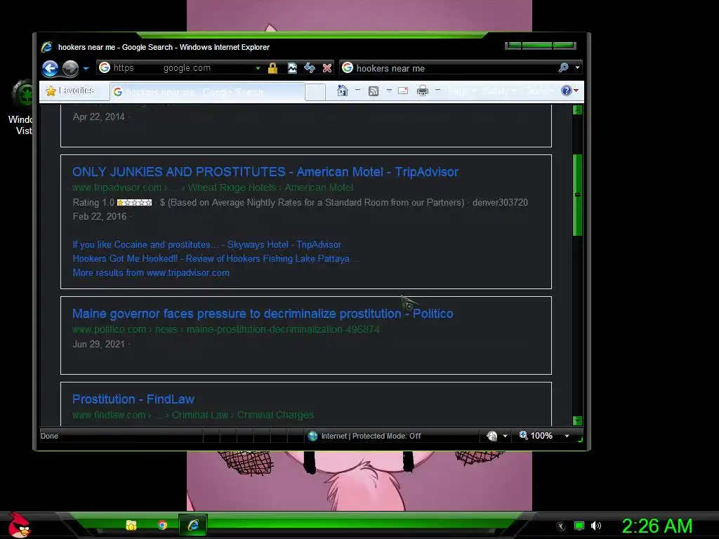Viewport: 719px width, 539px height.
Task: Click the Refresh arrows icon
Action: (x=310, y=68)
